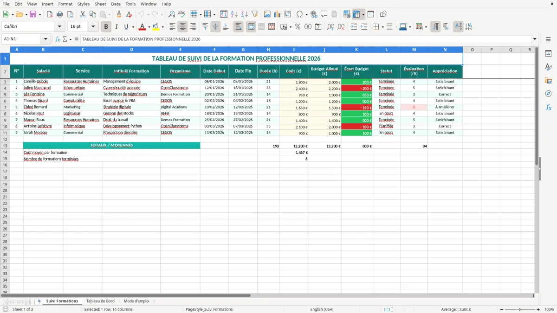Open Borders dropdown arrow
Image resolution: width=557 pixels, height=313 pixels.
382,27
